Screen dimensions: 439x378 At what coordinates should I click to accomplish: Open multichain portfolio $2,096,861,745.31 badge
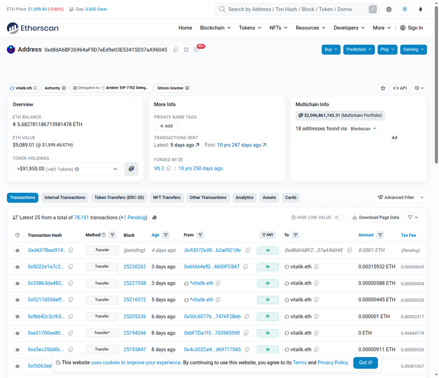point(340,116)
